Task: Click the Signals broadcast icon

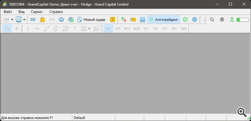Action: [x=52, y=20]
